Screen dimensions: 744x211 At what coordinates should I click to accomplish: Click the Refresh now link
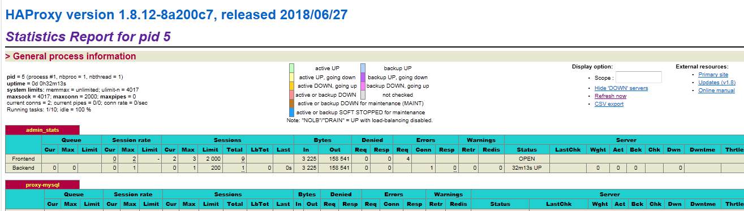[x=610, y=96]
